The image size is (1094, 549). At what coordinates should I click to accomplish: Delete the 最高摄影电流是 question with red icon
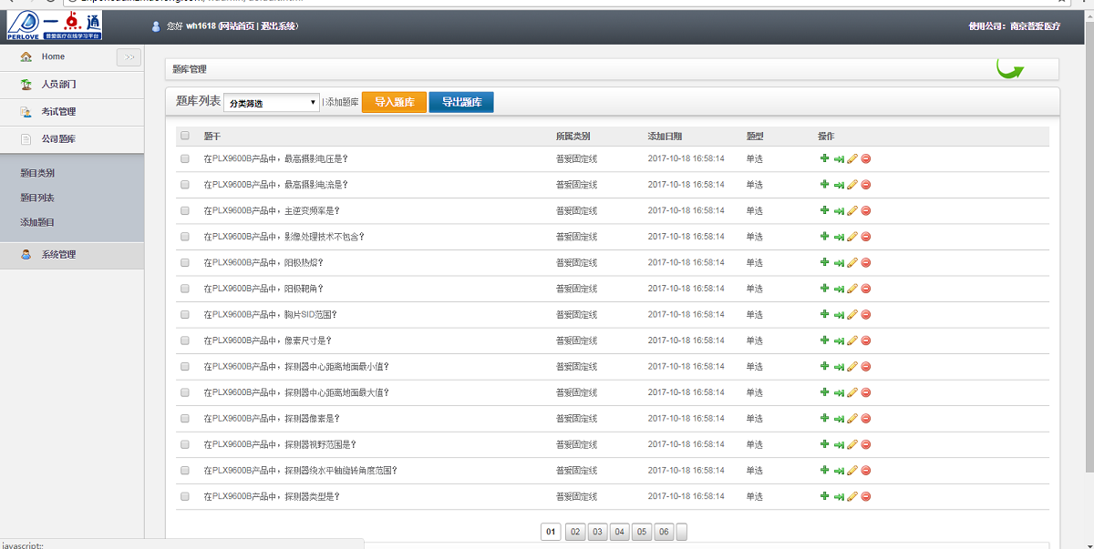click(x=866, y=185)
